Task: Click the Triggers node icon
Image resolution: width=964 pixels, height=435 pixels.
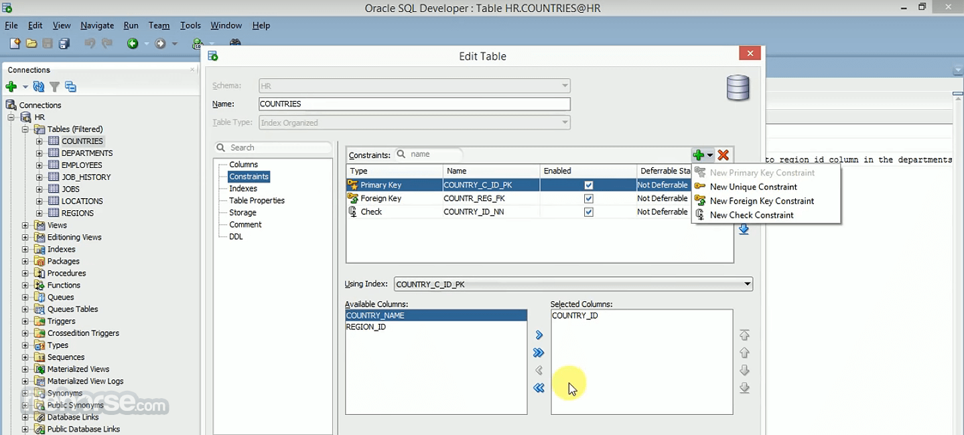Action: click(40, 321)
